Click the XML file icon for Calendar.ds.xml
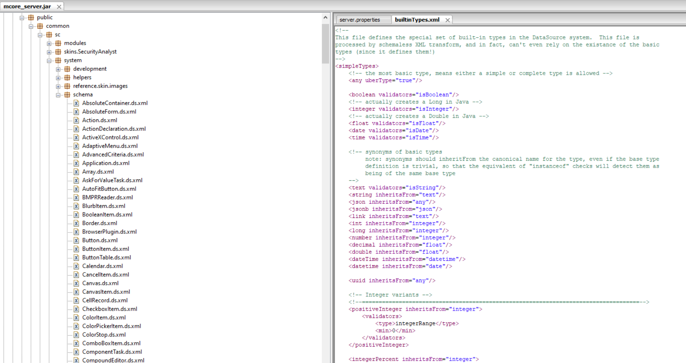 click(76, 266)
